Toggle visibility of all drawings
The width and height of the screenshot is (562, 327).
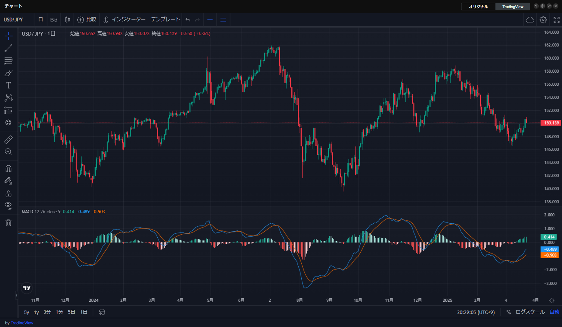(x=8, y=206)
